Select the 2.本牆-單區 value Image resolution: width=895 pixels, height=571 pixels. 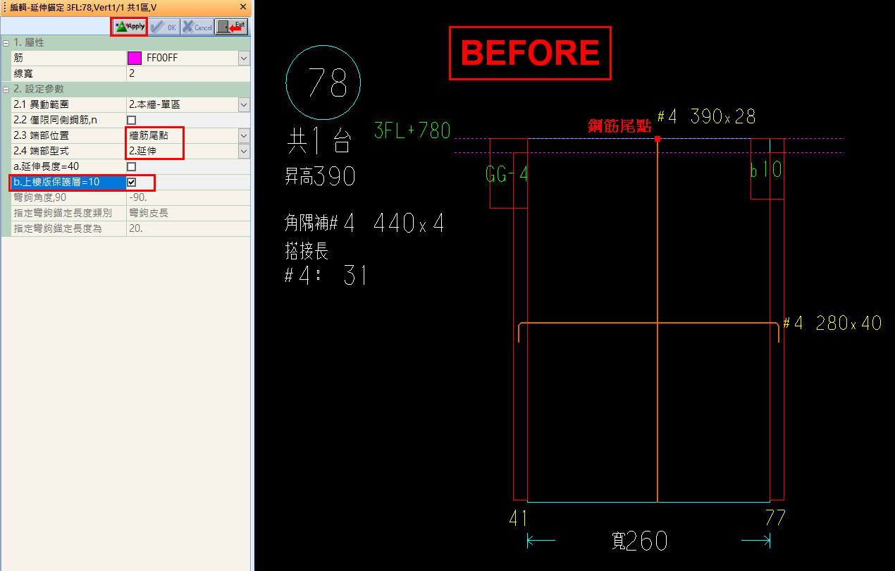[x=182, y=105]
